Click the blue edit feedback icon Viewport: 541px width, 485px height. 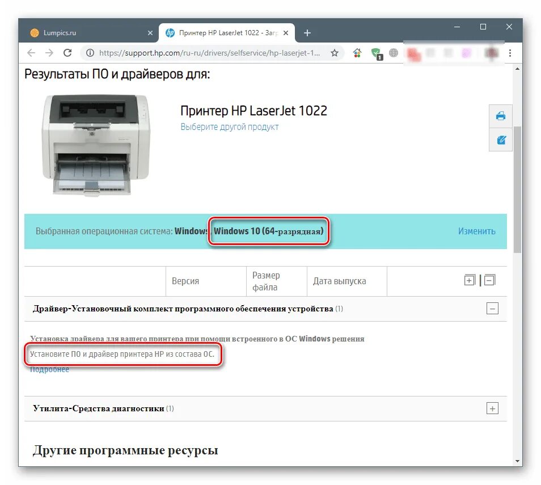(501, 140)
